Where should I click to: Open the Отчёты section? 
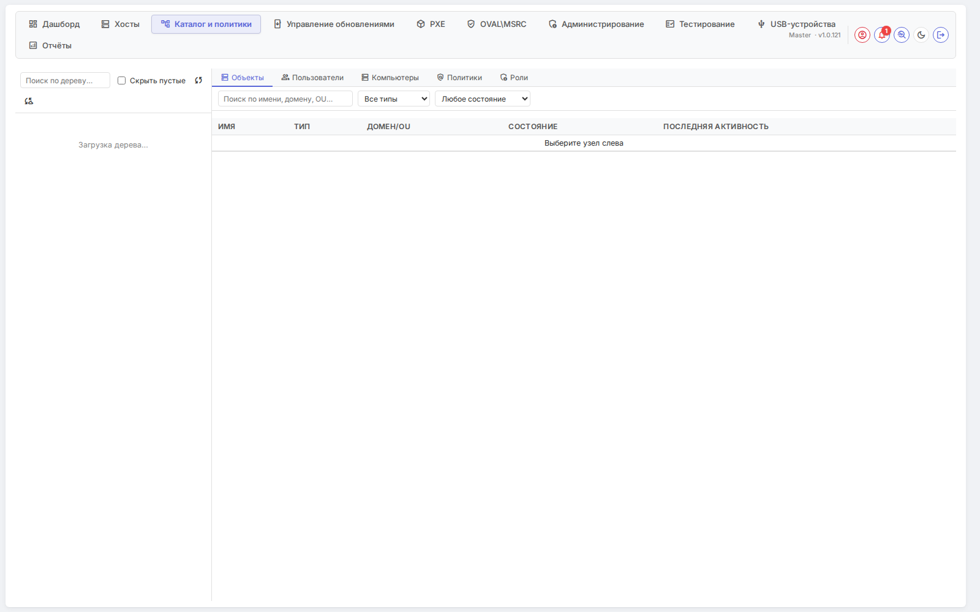click(50, 45)
